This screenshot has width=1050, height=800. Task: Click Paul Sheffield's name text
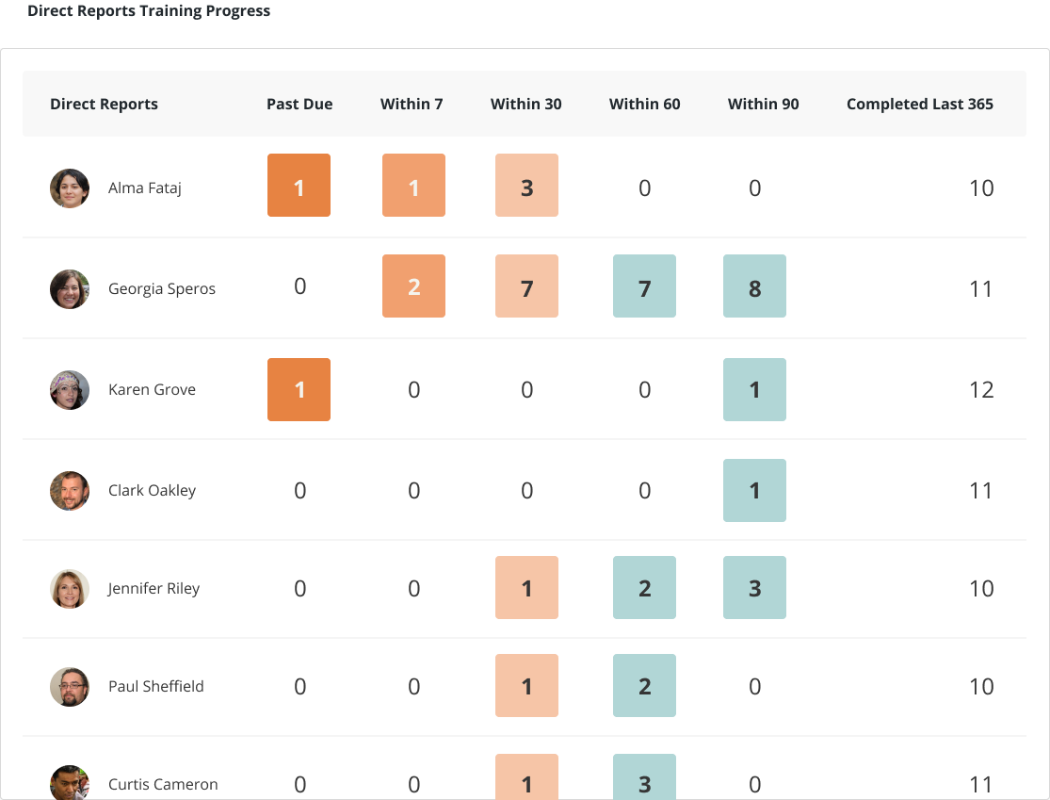tap(156, 686)
